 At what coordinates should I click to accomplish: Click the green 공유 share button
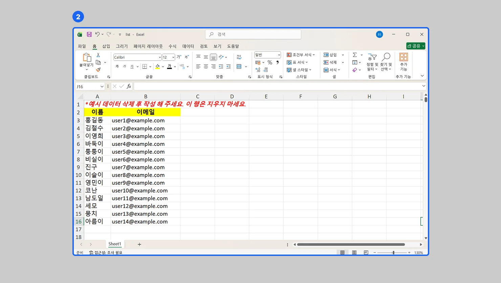[x=415, y=46]
